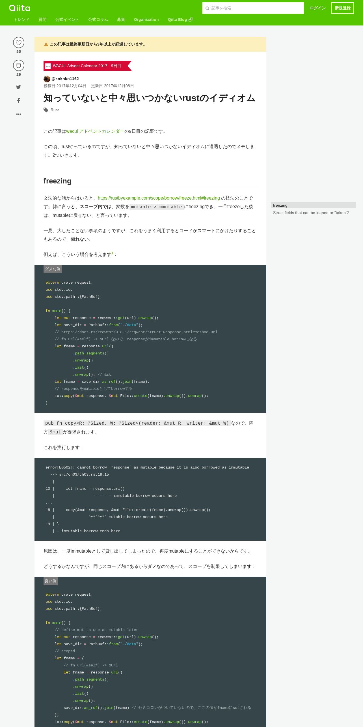Open the 公式イベント tab
This screenshot has width=363, height=727.
[67, 20]
